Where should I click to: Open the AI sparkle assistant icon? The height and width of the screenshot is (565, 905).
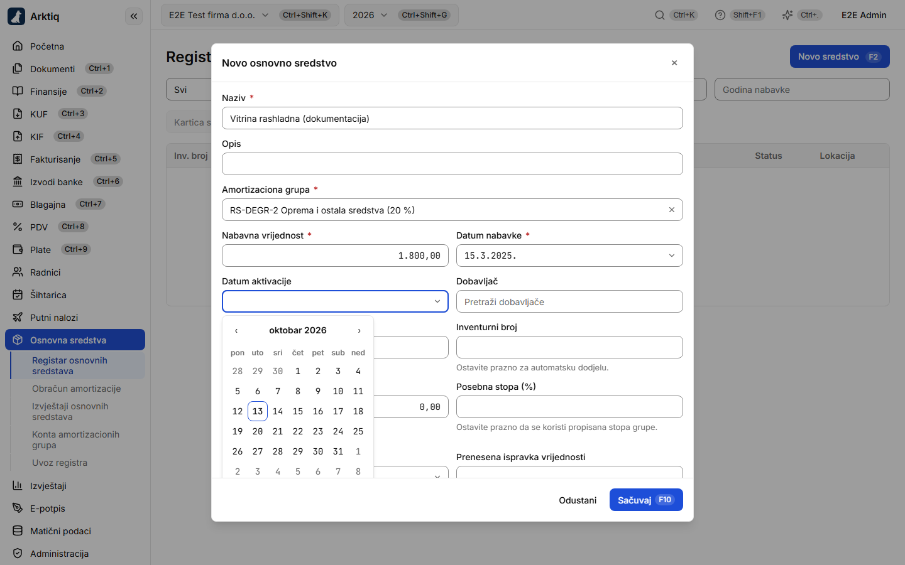pos(787,15)
